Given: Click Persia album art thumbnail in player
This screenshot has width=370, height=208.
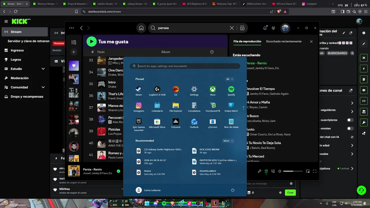Looking at the screenshot, I should click(74, 171).
